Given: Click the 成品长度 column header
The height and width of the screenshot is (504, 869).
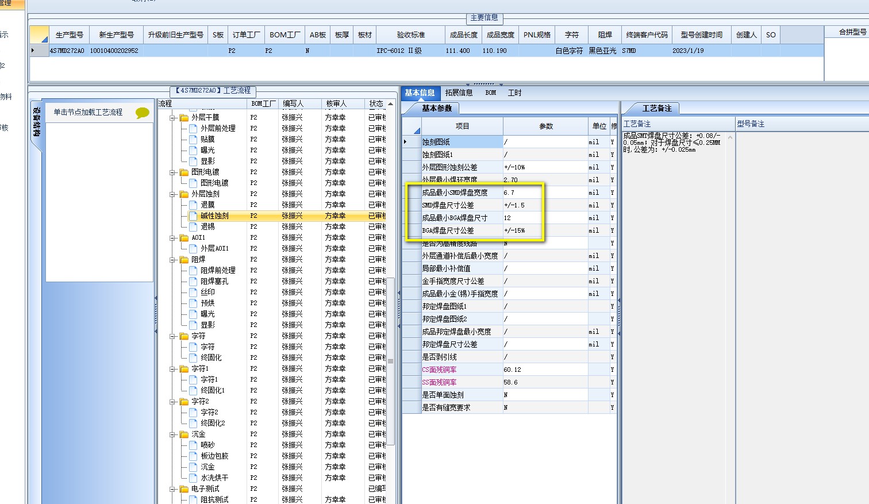Looking at the screenshot, I should point(464,34).
